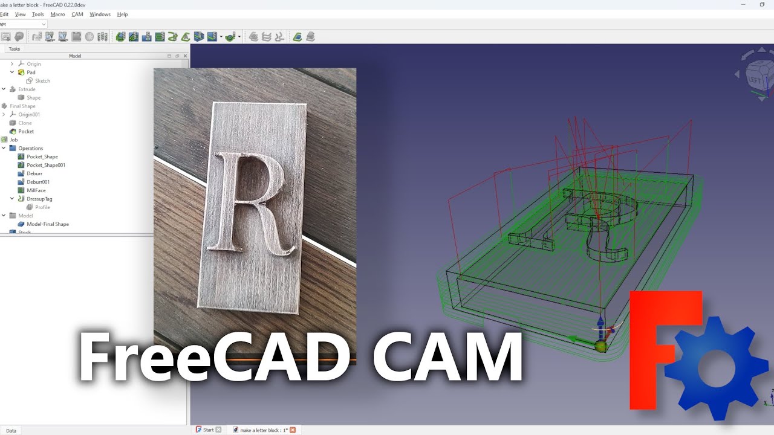Select the Deburr001 operation
This screenshot has width=774, height=435.
point(38,182)
